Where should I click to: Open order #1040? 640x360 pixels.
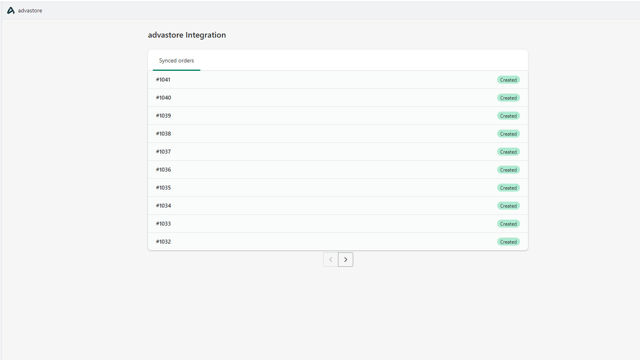click(338, 98)
